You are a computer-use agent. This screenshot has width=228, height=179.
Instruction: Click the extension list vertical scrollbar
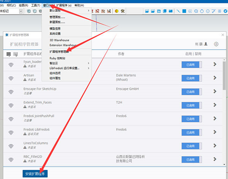tap(224, 112)
